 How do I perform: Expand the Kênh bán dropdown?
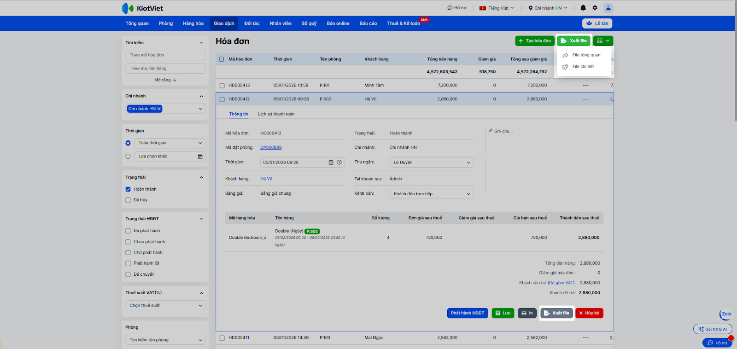[x=431, y=194]
